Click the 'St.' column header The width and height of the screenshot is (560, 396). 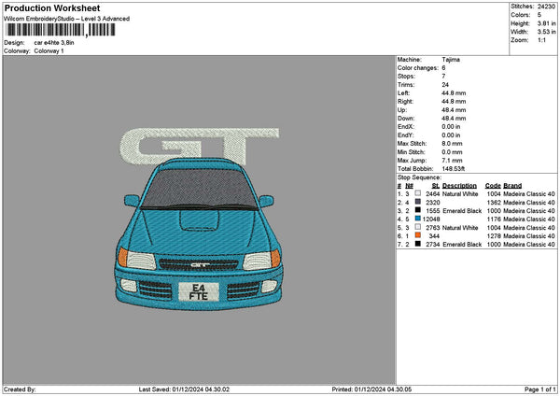point(435,186)
